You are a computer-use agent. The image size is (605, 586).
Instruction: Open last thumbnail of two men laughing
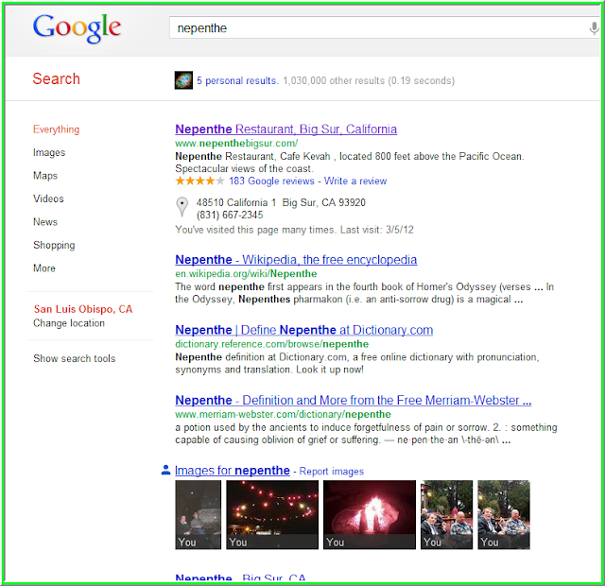point(504,514)
